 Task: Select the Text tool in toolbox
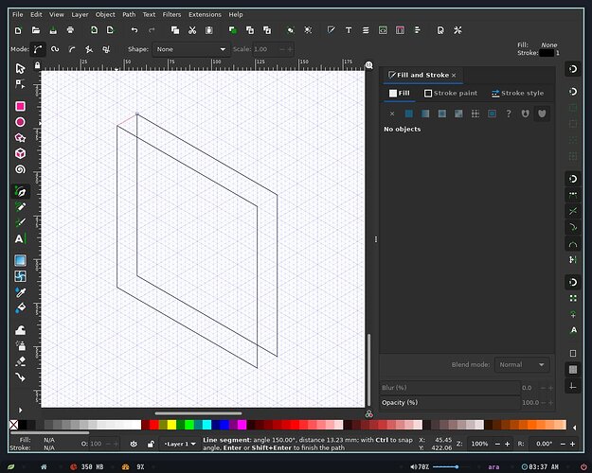tap(21, 238)
